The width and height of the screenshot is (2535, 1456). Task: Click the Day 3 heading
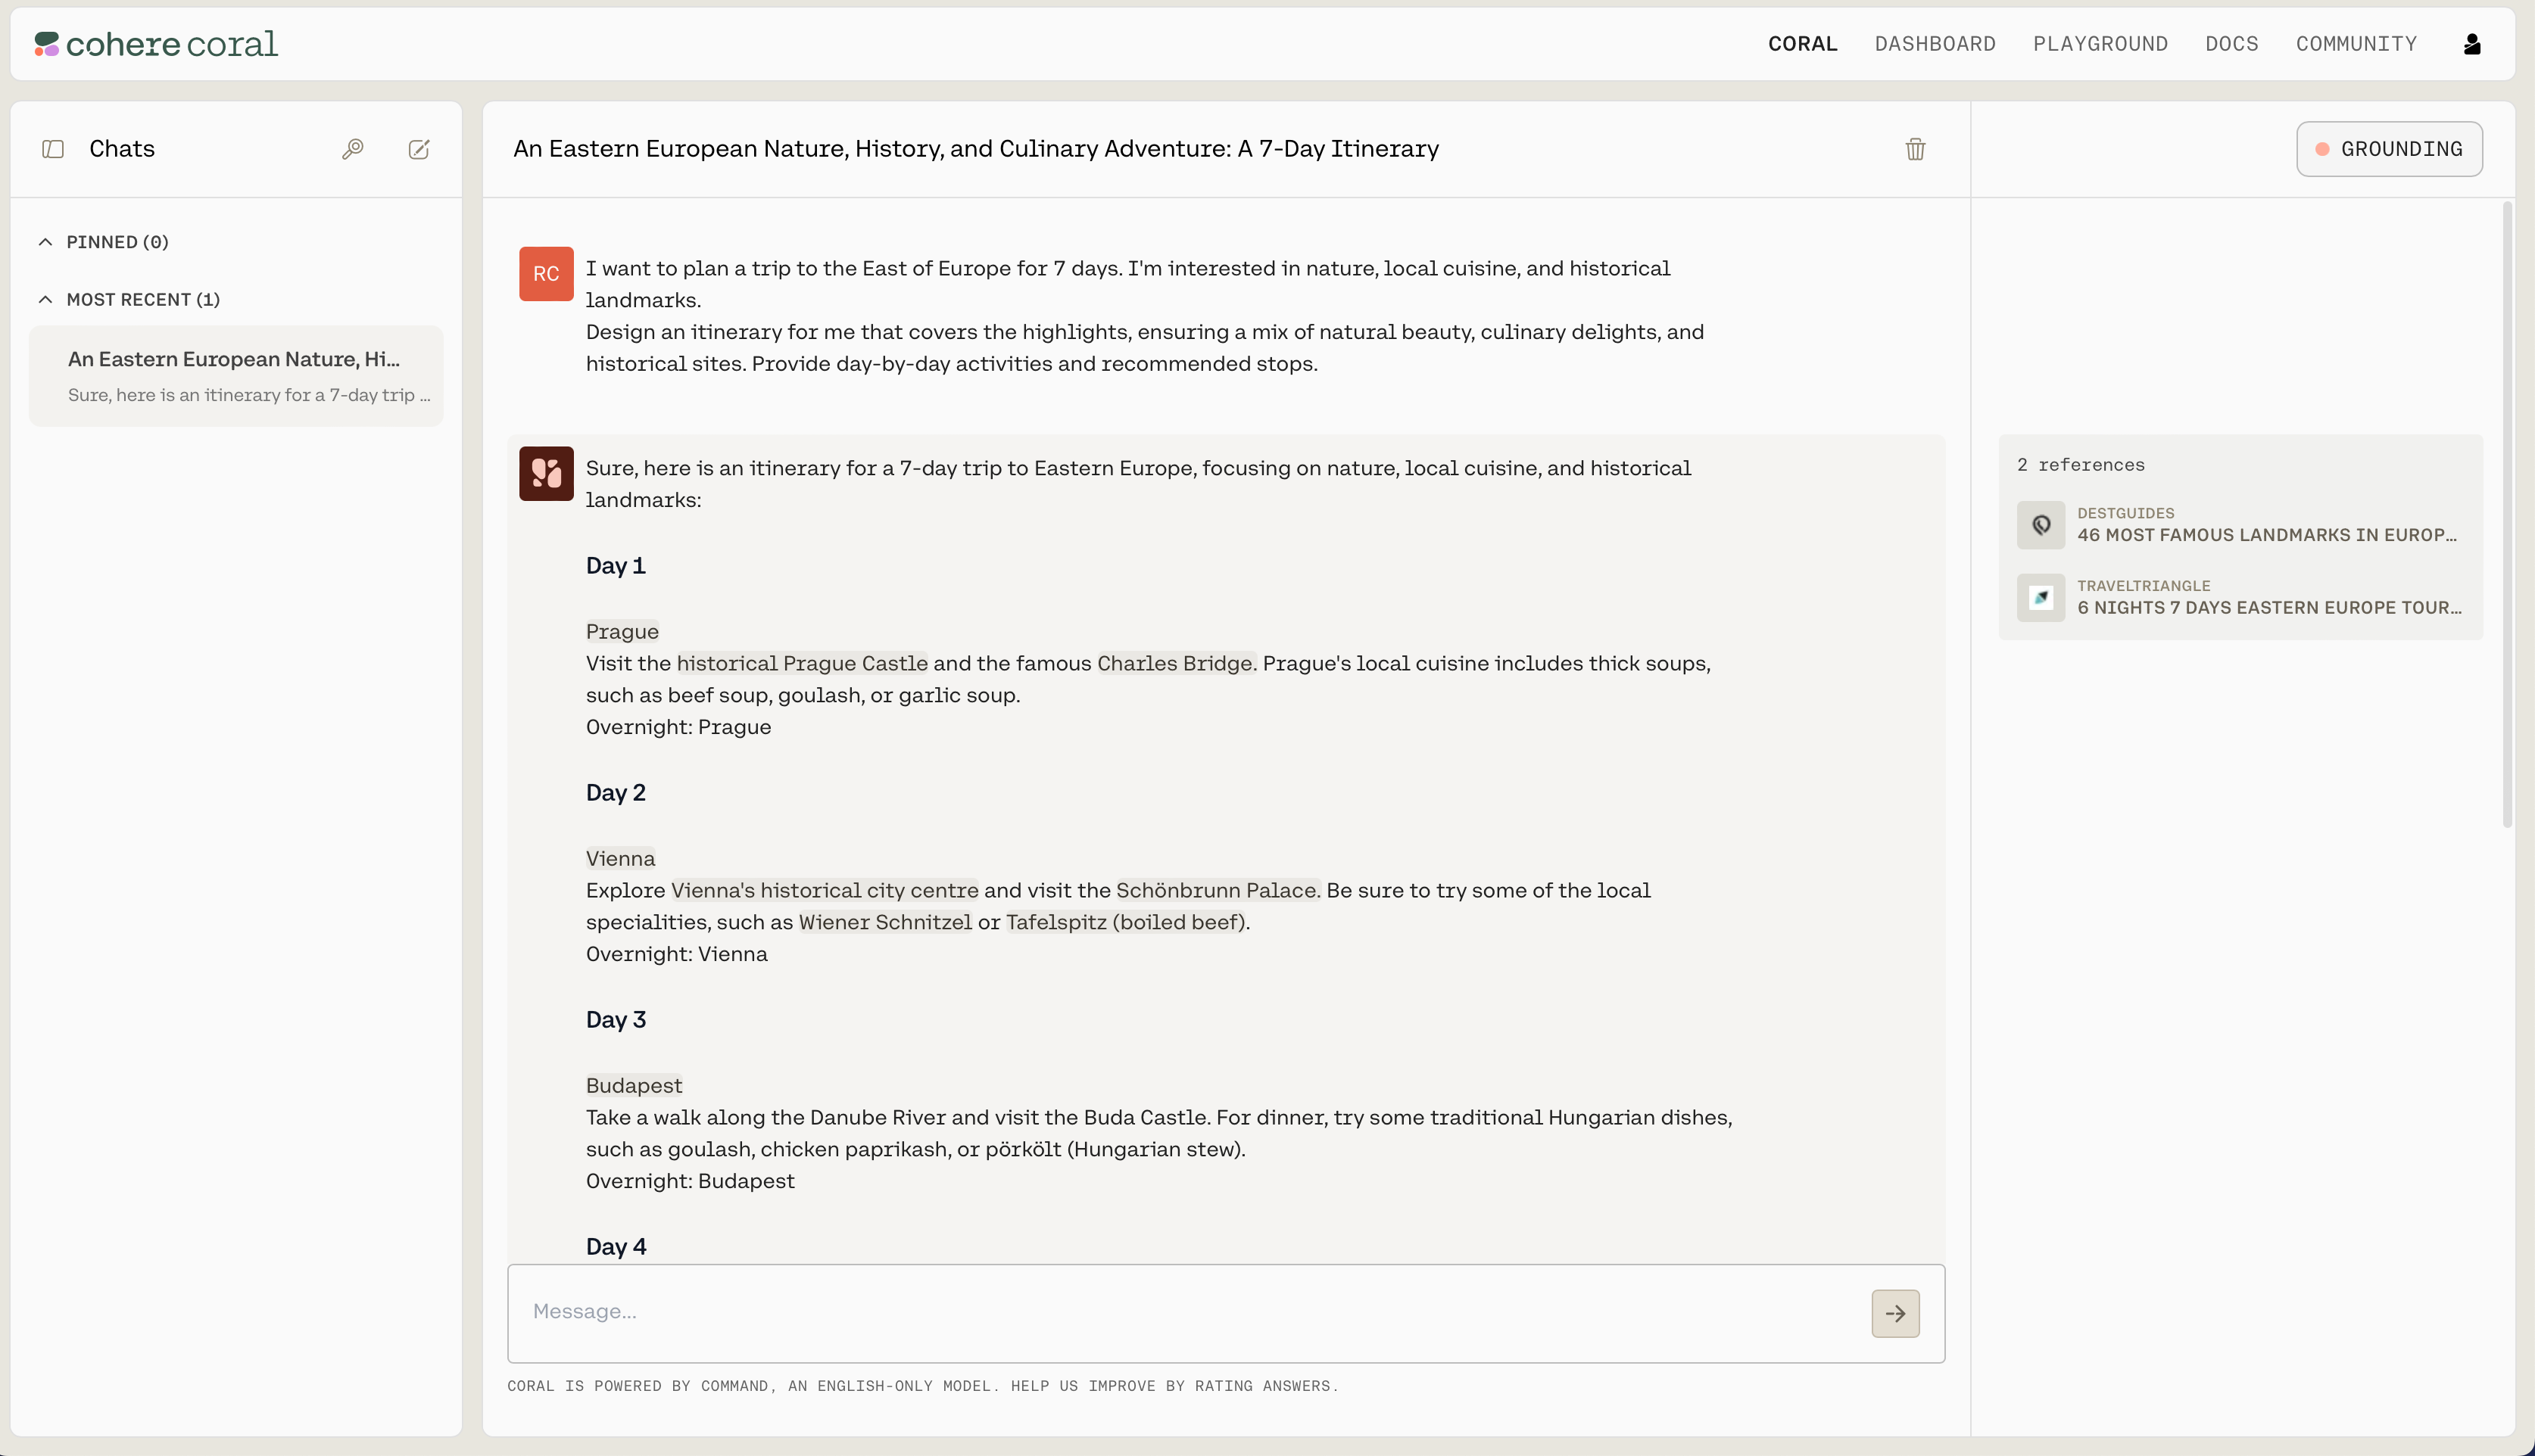616,1020
